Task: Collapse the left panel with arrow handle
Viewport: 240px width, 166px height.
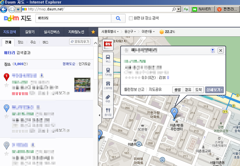Action: pyautogui.click(x=99, y=115)
